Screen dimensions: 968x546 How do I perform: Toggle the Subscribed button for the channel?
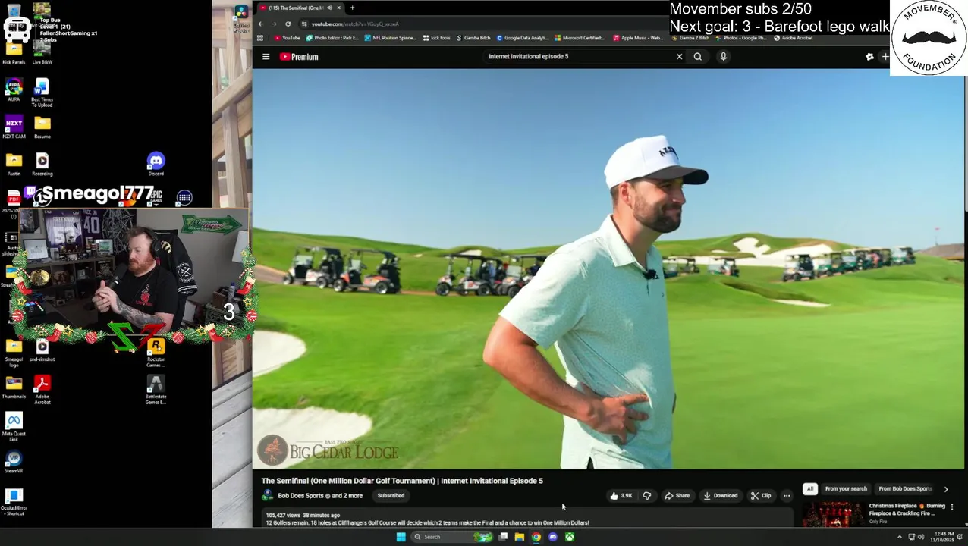pos(391,496)
